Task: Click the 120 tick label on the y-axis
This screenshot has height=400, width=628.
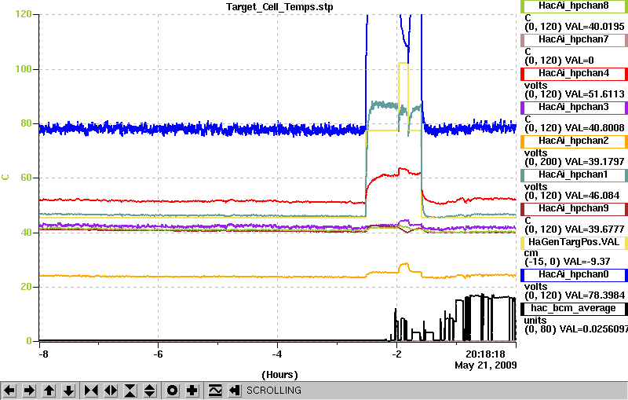Action: 24,14
